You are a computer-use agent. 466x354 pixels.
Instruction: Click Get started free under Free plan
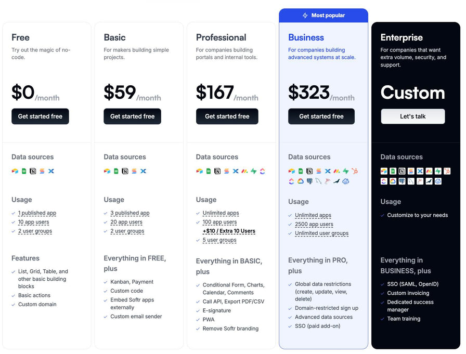pyautogui.click(x=40, y=116)
